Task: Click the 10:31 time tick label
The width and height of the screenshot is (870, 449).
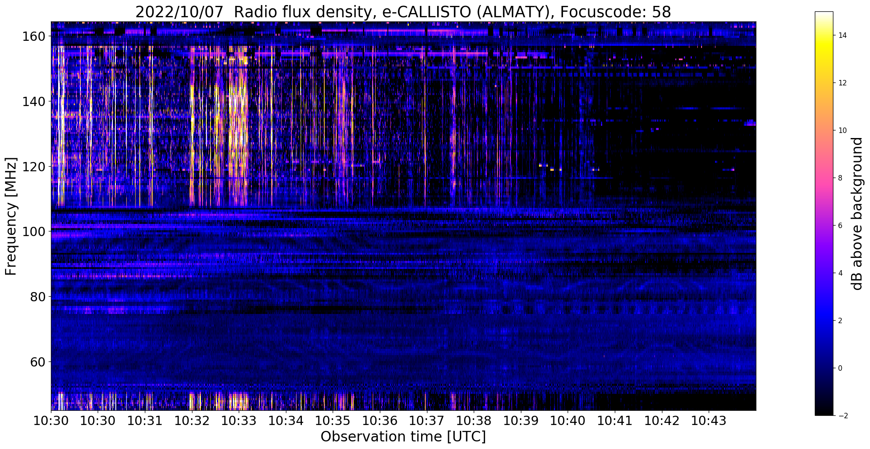Action: coord(145,421)
